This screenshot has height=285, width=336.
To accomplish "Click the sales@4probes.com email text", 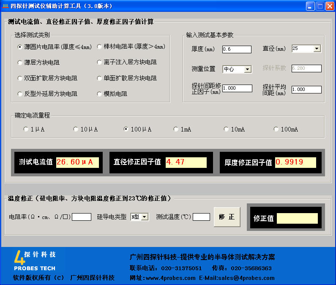I will point(246,278).
